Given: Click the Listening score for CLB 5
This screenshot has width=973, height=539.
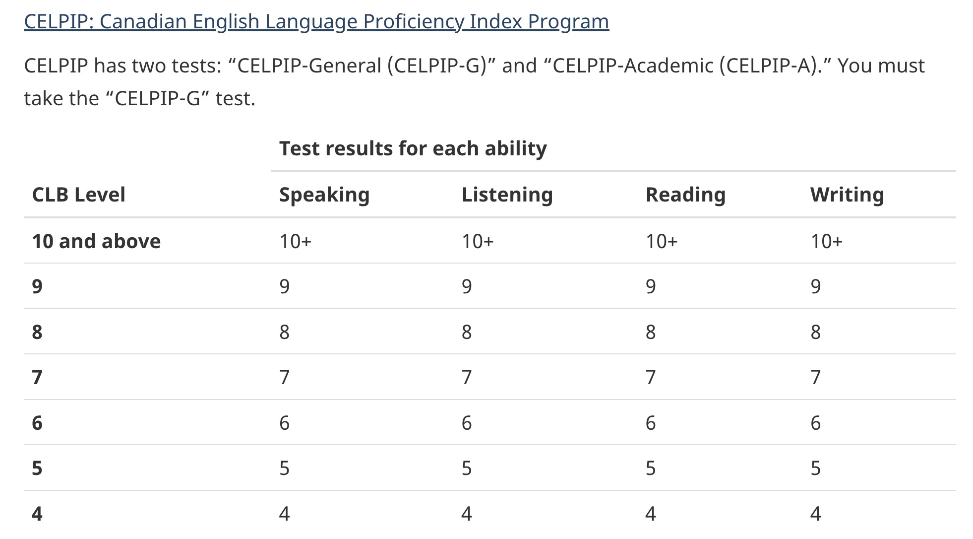Looking at the screenshot, I should [x=467, y=469].
